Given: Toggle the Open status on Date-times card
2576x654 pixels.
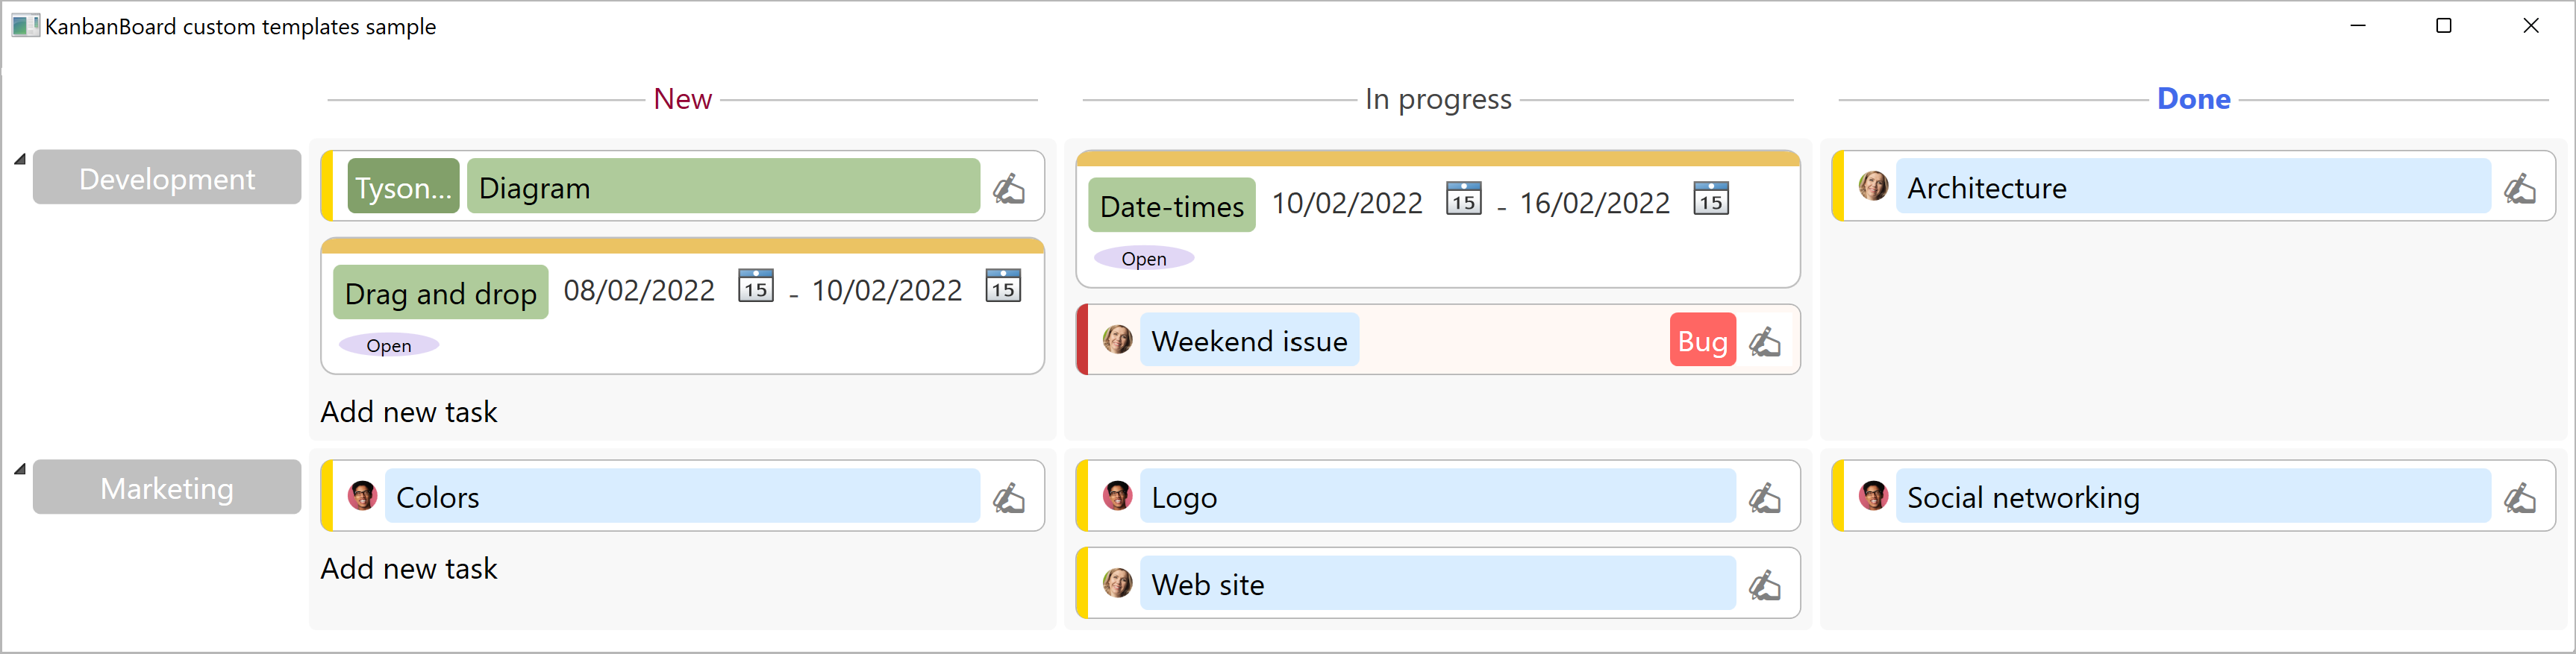Looking at the screenshot, I should coord(1143,258).
